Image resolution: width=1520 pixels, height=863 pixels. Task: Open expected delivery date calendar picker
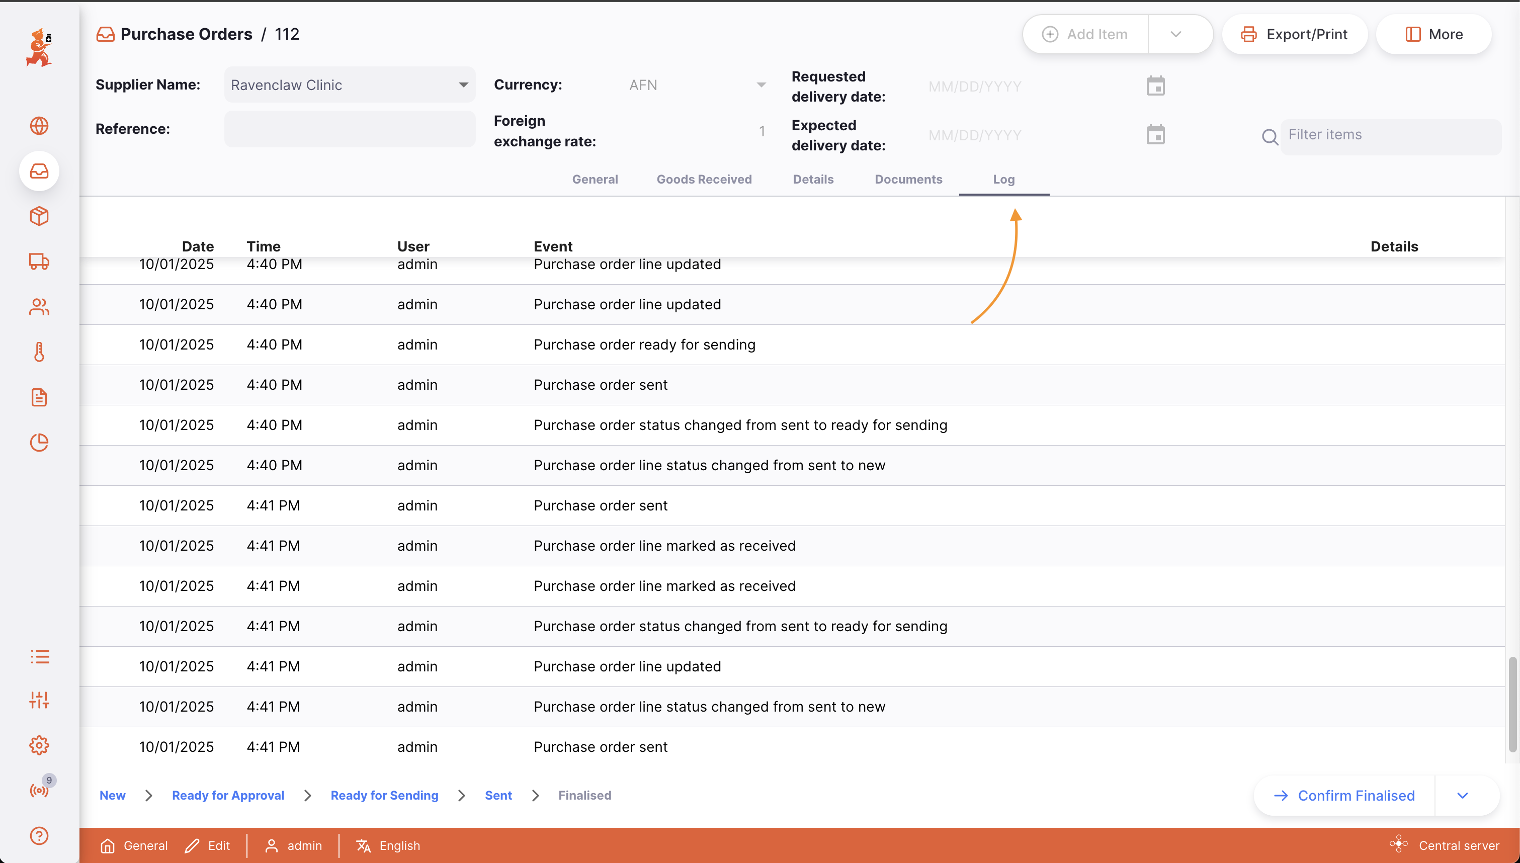tap(1155, 135)
